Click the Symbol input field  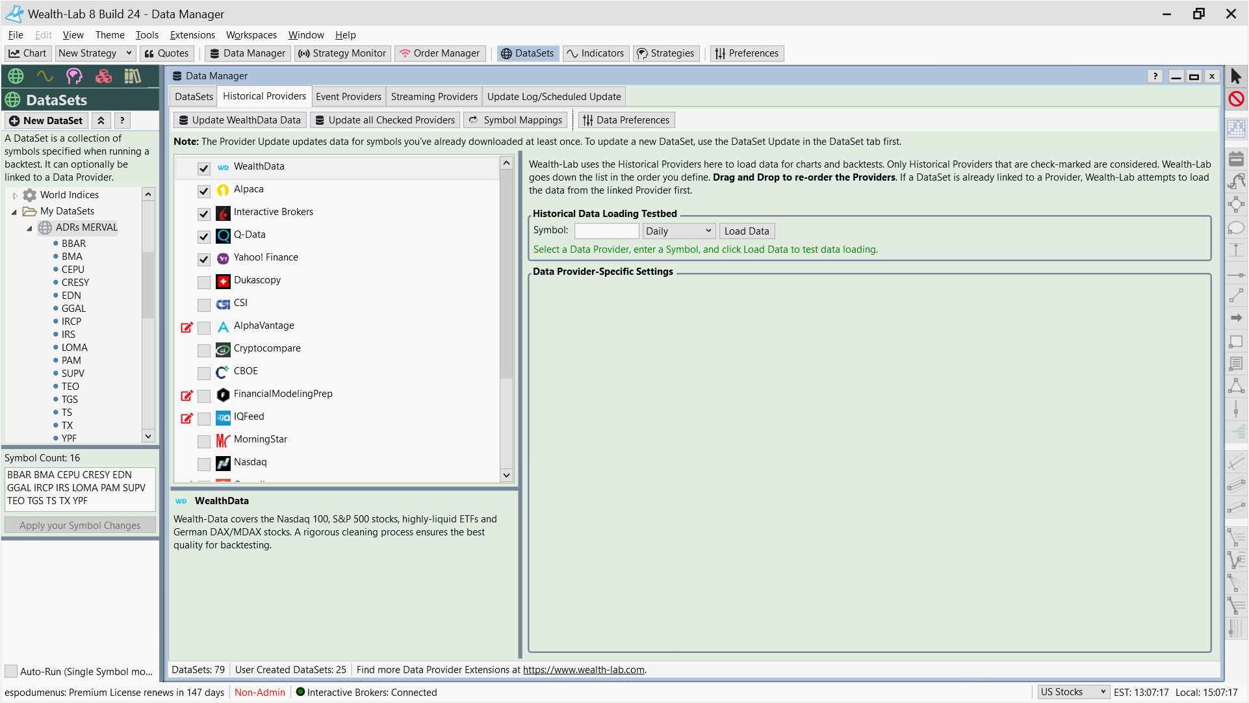click(606, 231)
